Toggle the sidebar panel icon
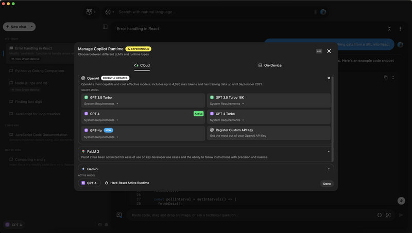The image size is (412, 233). (105, 27)
